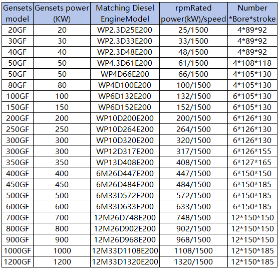Image resolution: width=280 pixels, height=270 pixels.
Task: Select the 320/1500 cell
Action: click(x=193, y=141)
